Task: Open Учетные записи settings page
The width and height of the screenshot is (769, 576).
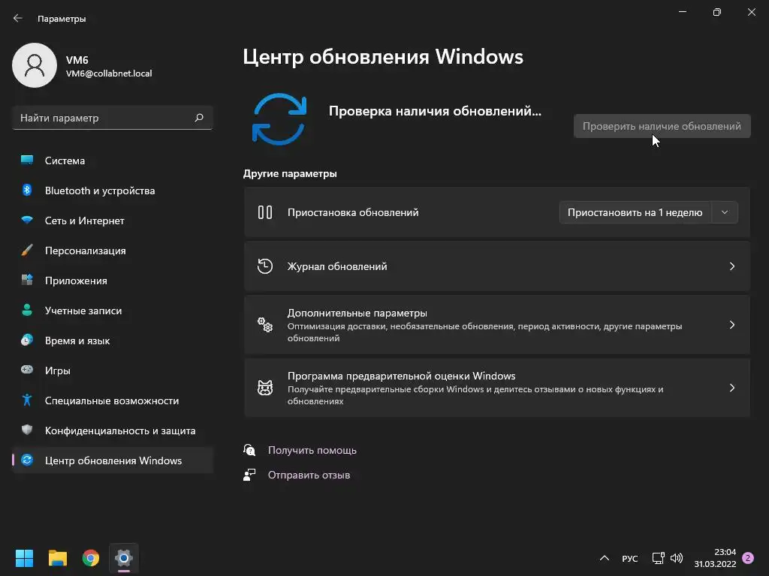Action: 113,310
